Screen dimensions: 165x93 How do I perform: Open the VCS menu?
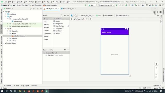(x=57, y=2)
